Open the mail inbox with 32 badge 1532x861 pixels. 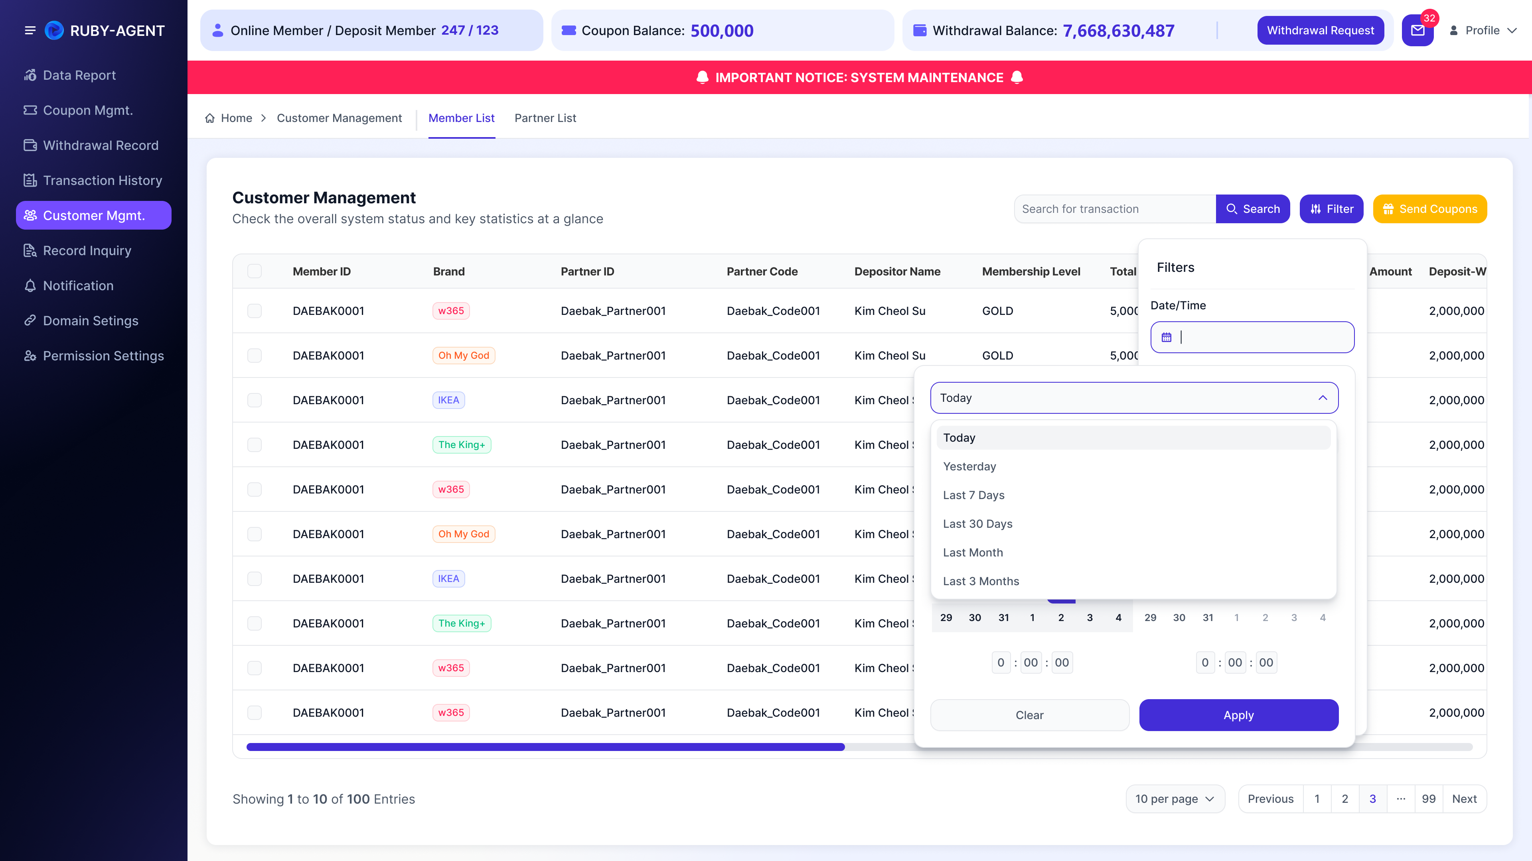pyautogui.click(x=1418, y=30)
